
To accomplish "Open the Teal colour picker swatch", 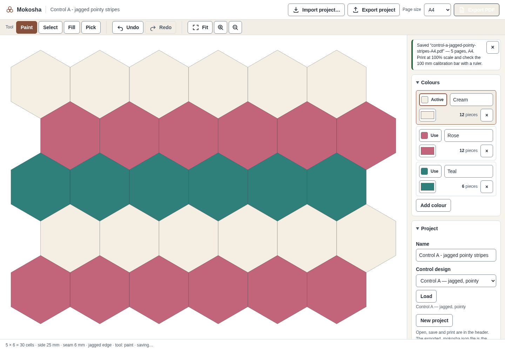I will coord(427,187).
